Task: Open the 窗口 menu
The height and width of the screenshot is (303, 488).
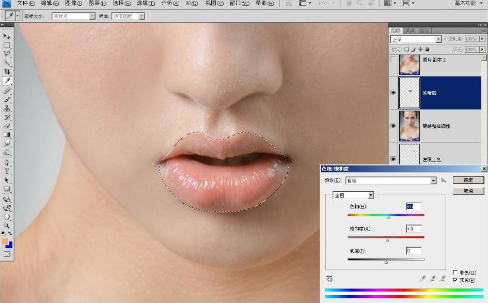Action: (x=239, y=3)
